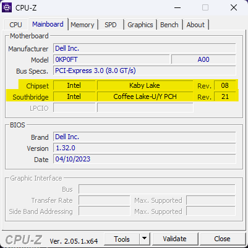
Task: Click the Kaby Lake chipset name
Action: tap(145, 85)
